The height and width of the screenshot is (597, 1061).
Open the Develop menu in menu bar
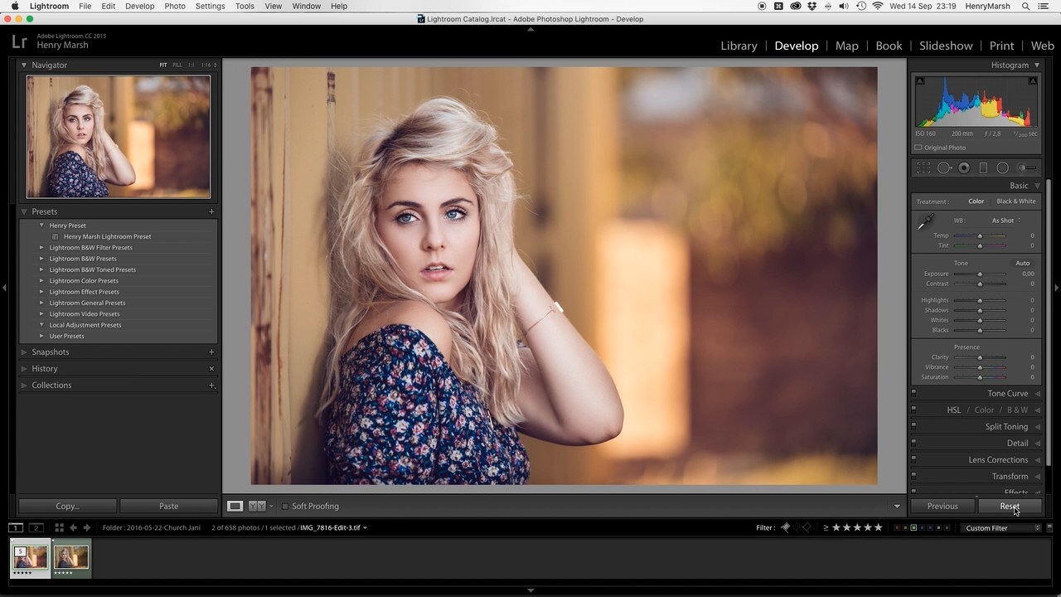139,6
